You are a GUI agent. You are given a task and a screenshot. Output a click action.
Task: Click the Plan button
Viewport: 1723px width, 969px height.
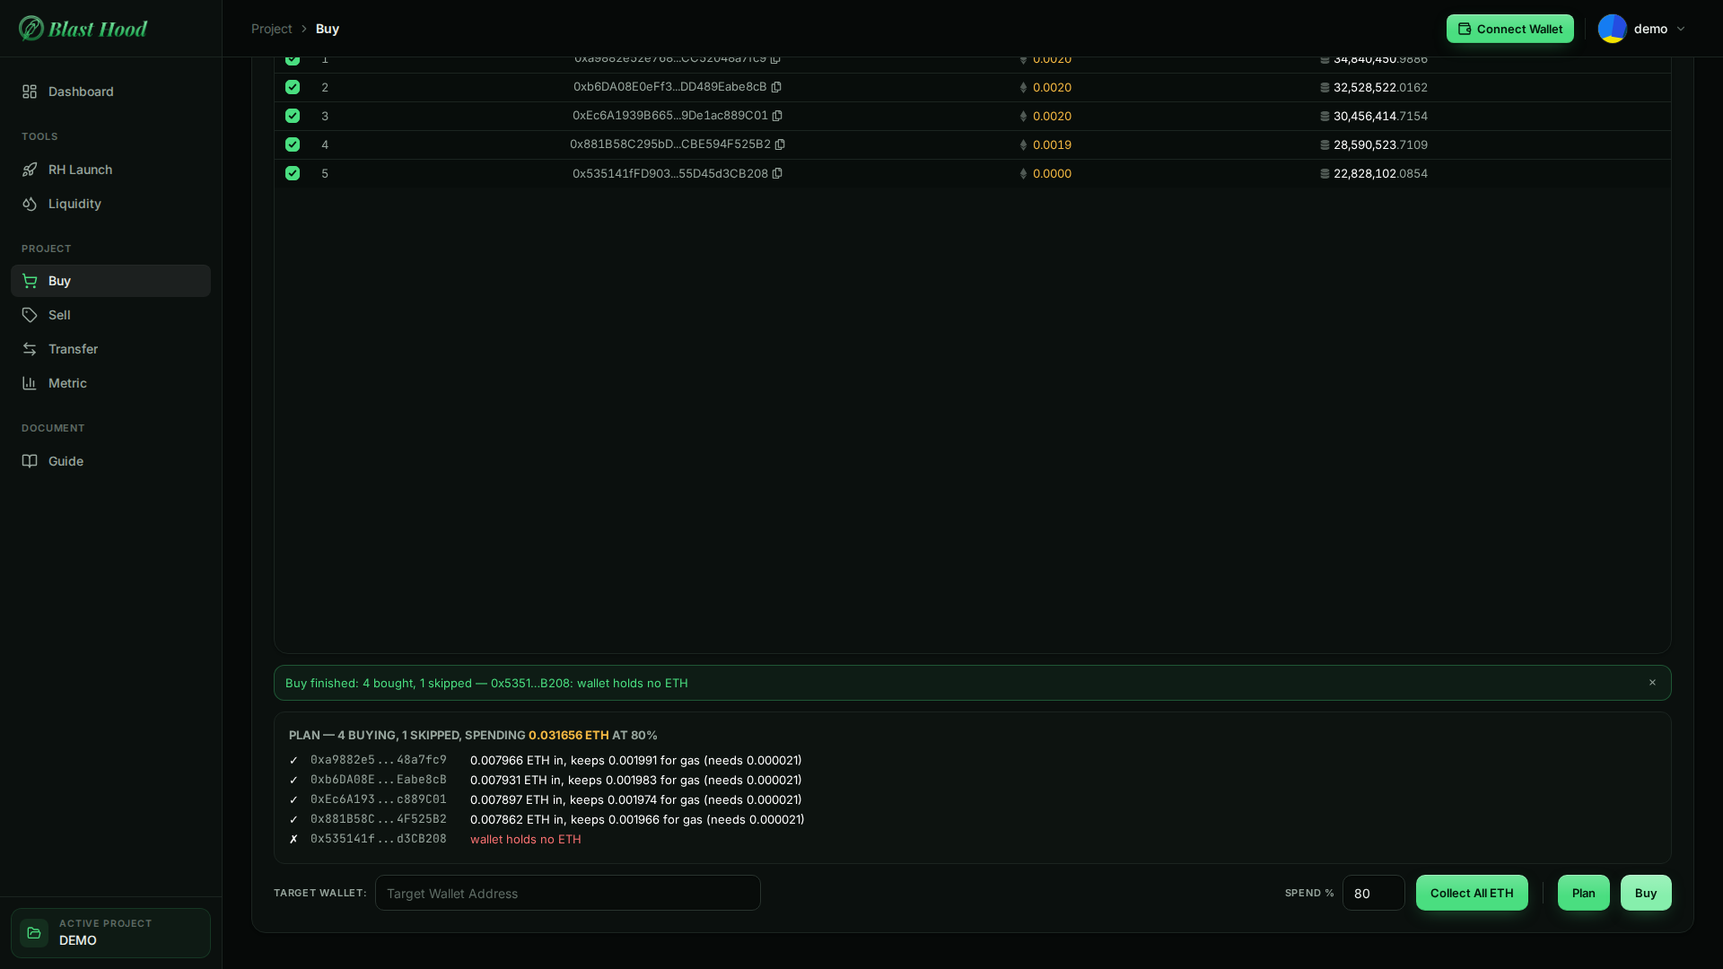tap(1583, 893)
